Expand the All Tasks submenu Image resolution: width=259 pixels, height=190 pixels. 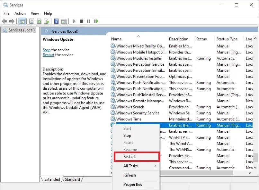pyautogui.click(x=137, y=166)
